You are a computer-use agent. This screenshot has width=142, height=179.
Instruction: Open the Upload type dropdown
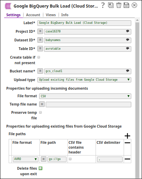coord(84,80)
